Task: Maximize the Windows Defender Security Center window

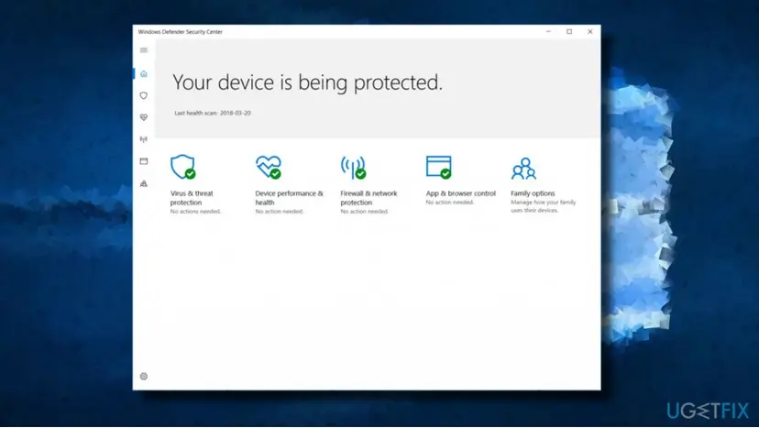Action: click(569, 31)
